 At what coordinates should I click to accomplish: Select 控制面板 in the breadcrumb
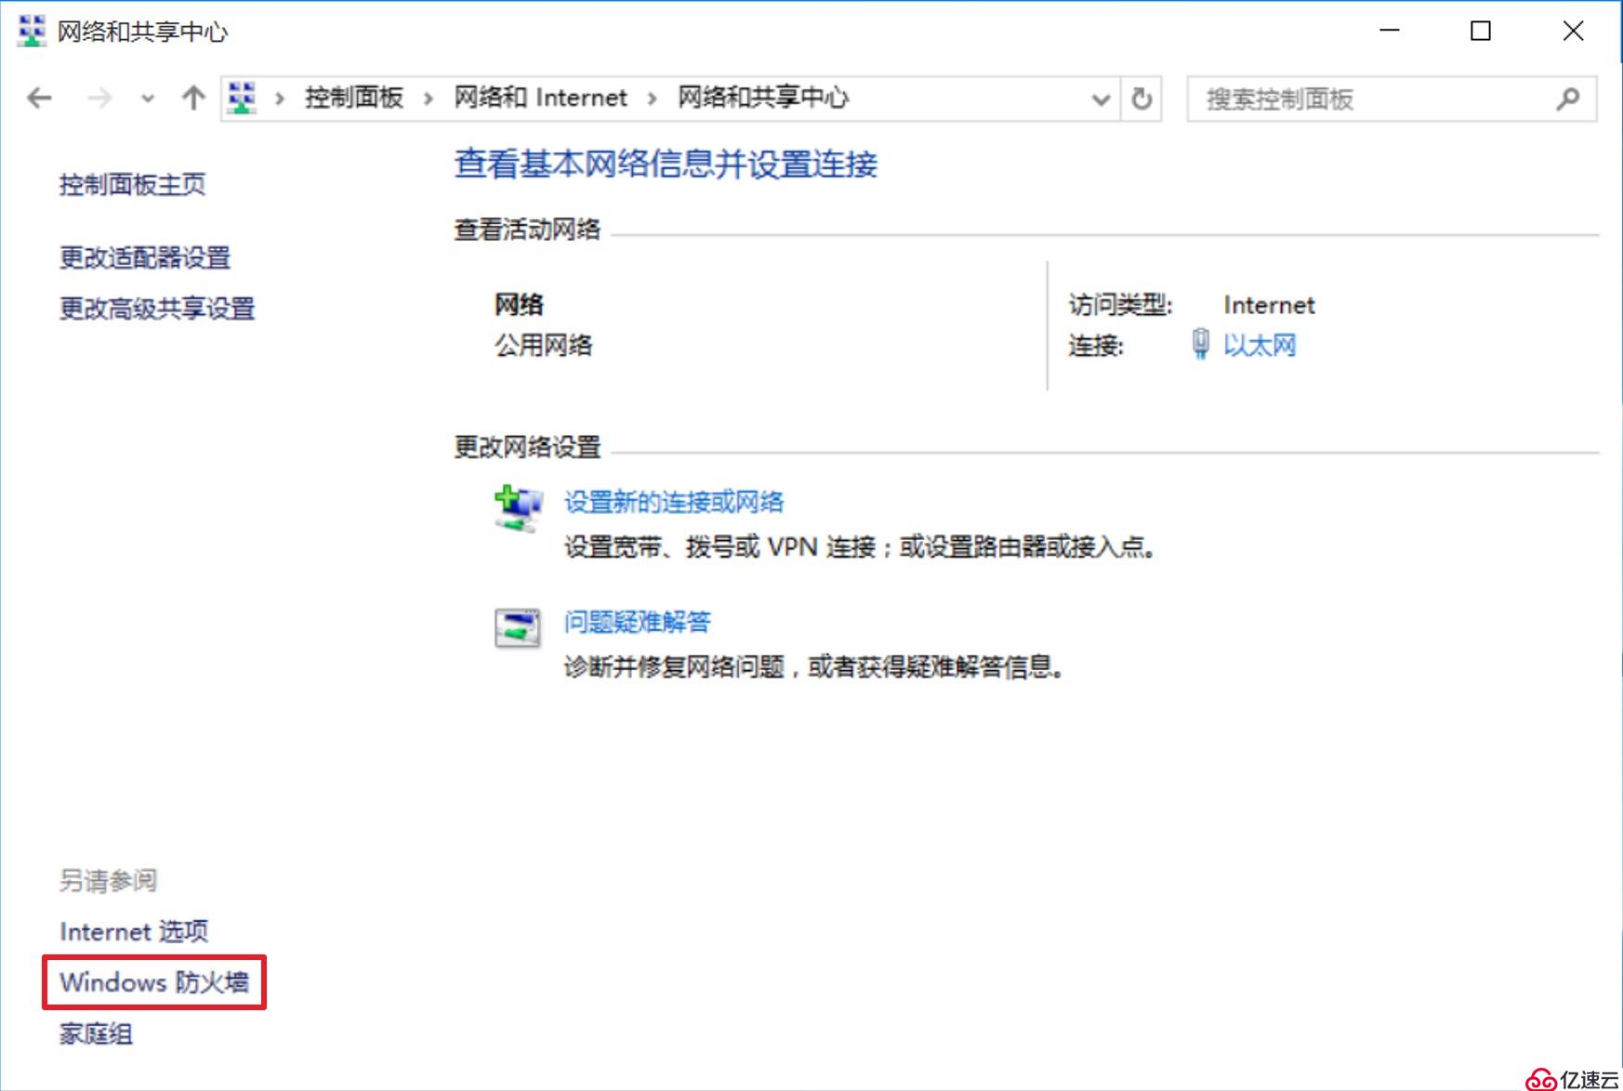[354, 98]
